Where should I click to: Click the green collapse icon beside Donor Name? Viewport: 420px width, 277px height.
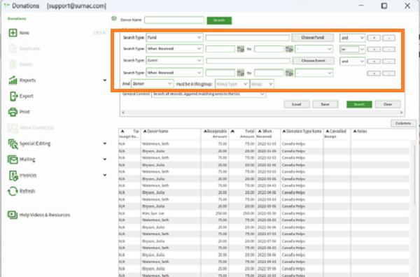pos(114,18)
